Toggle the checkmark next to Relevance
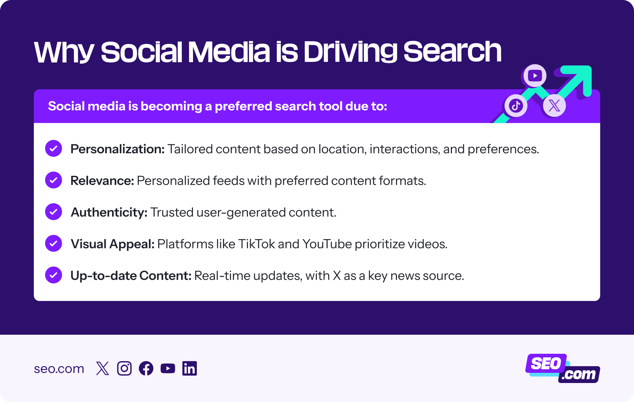 pos(53,180)
